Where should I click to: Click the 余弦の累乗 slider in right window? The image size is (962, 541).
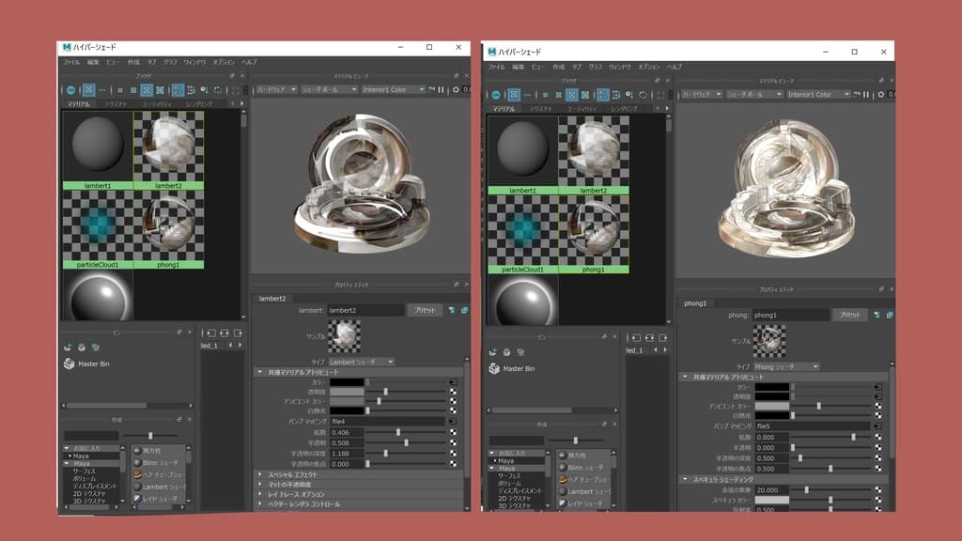click(x=831, y=490)
